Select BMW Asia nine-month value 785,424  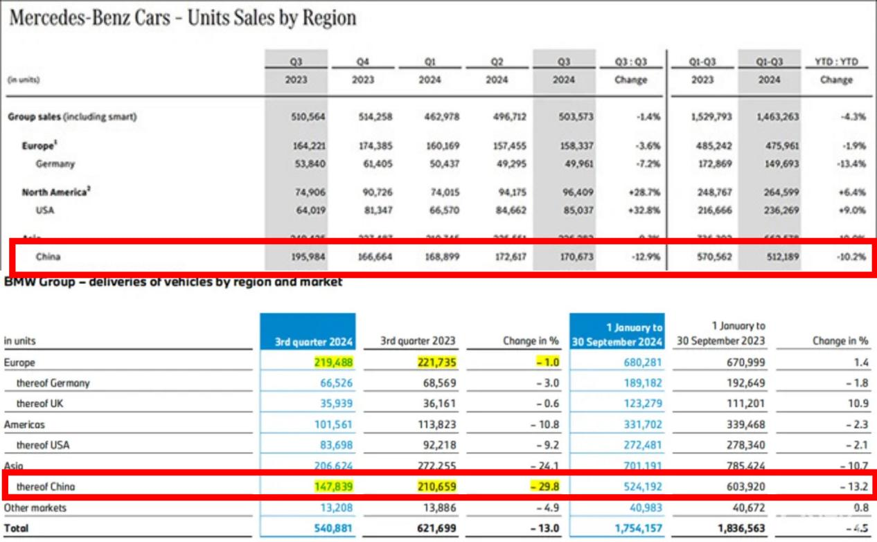pyautogui.click(x=746, y=467)
